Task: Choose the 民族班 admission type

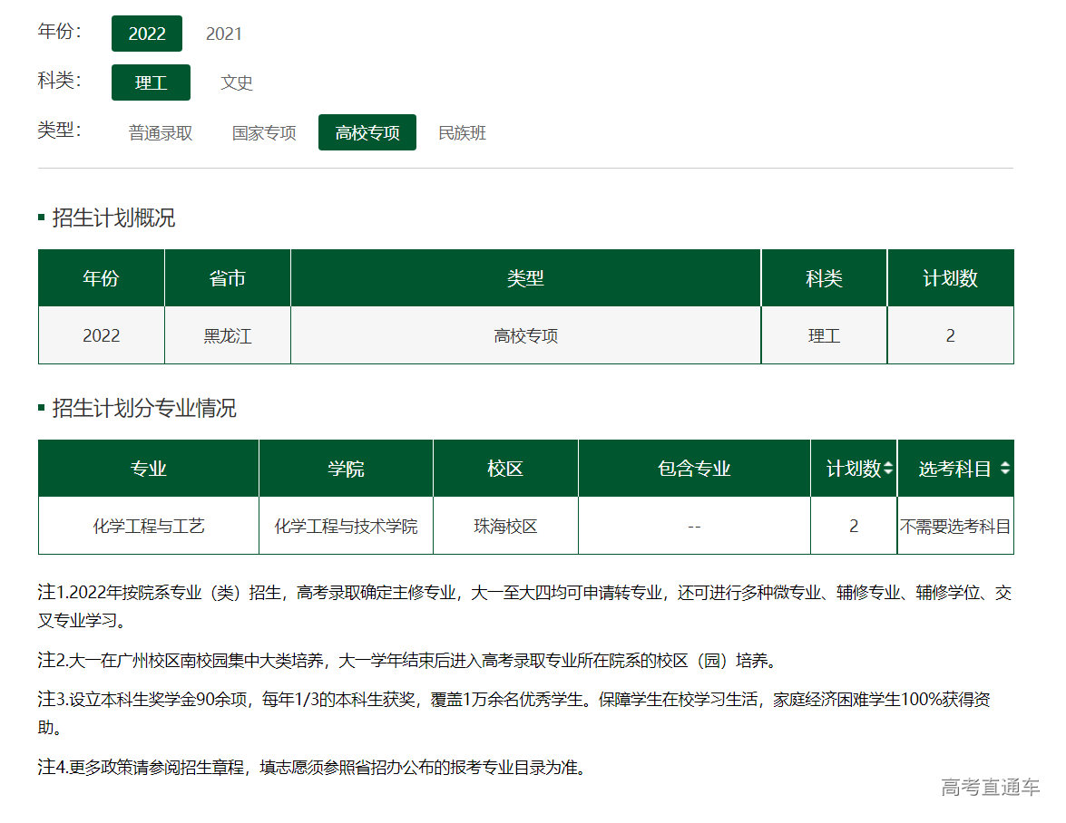Action: [462, 132]
